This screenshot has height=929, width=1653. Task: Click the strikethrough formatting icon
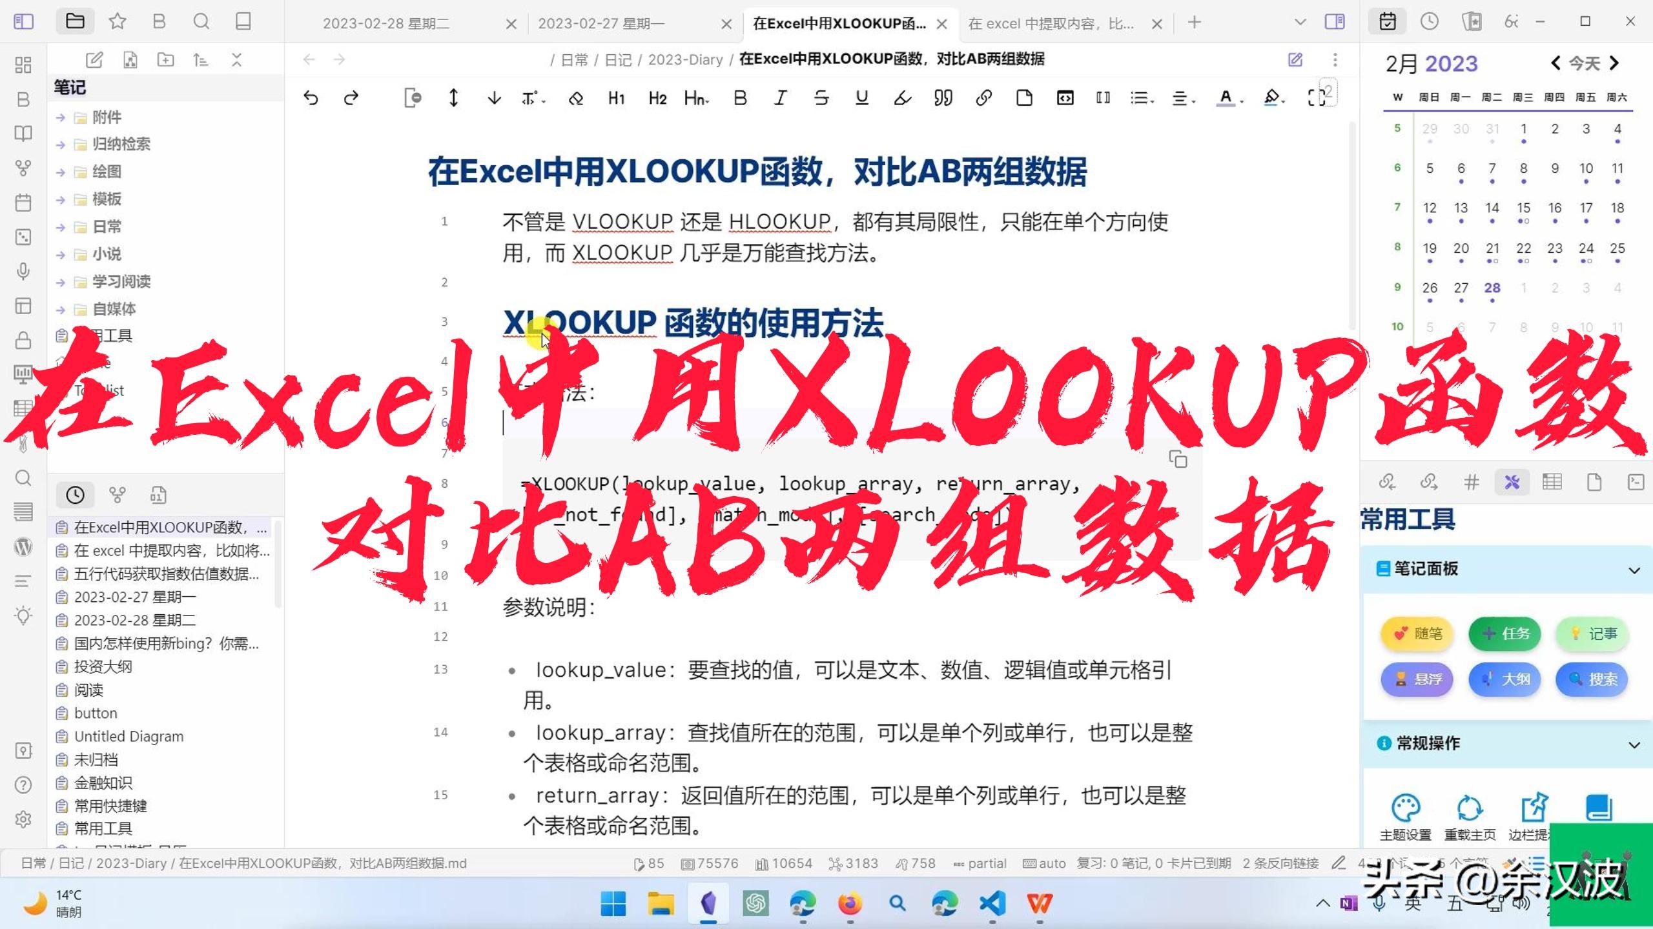click(x=821, y=98)
